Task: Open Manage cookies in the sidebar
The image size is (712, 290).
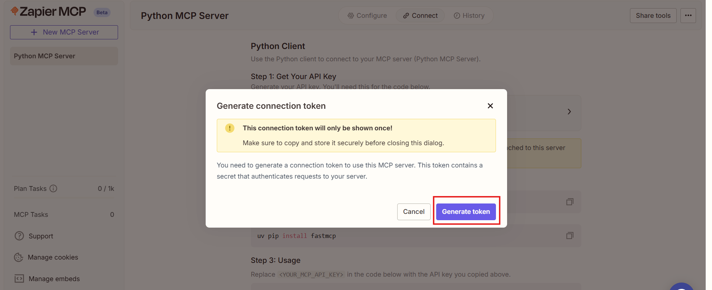Action: pyautogui.click(x=53, y=257)
